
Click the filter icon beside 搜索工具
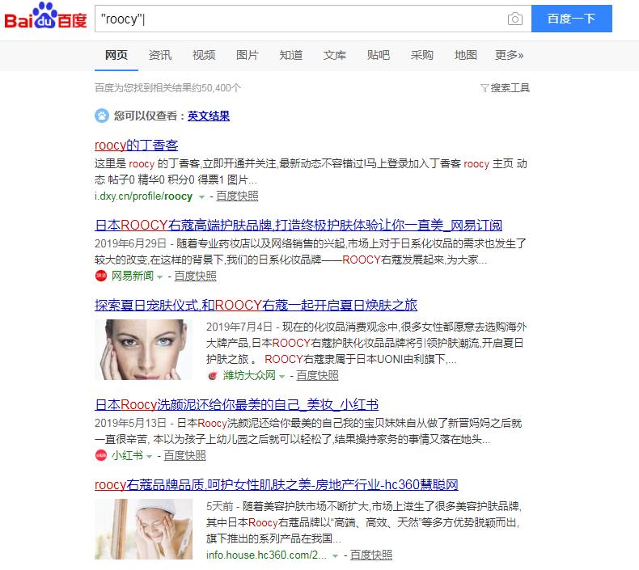click(485, 87)
